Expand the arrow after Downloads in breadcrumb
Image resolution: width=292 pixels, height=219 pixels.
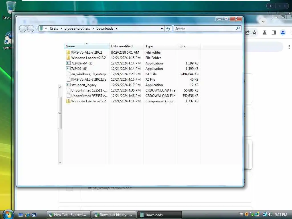click(117, 29)
